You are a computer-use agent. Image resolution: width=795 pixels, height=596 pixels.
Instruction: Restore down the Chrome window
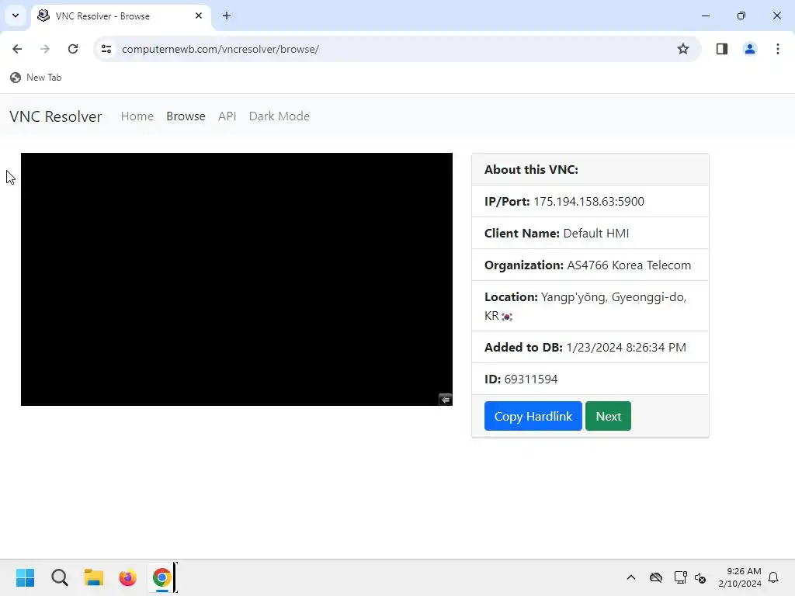point(741,16)
